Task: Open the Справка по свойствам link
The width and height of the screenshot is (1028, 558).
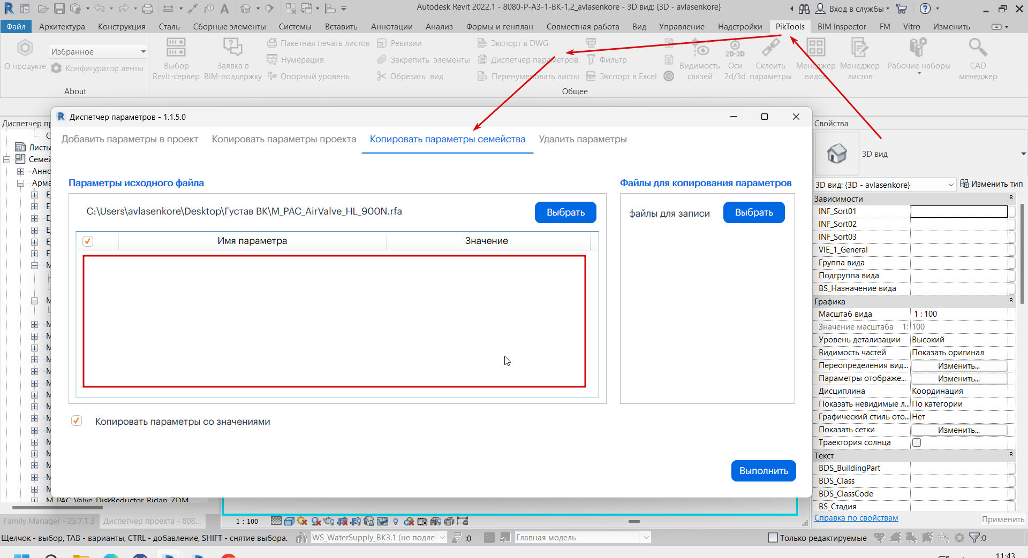Action: point(856,518)
